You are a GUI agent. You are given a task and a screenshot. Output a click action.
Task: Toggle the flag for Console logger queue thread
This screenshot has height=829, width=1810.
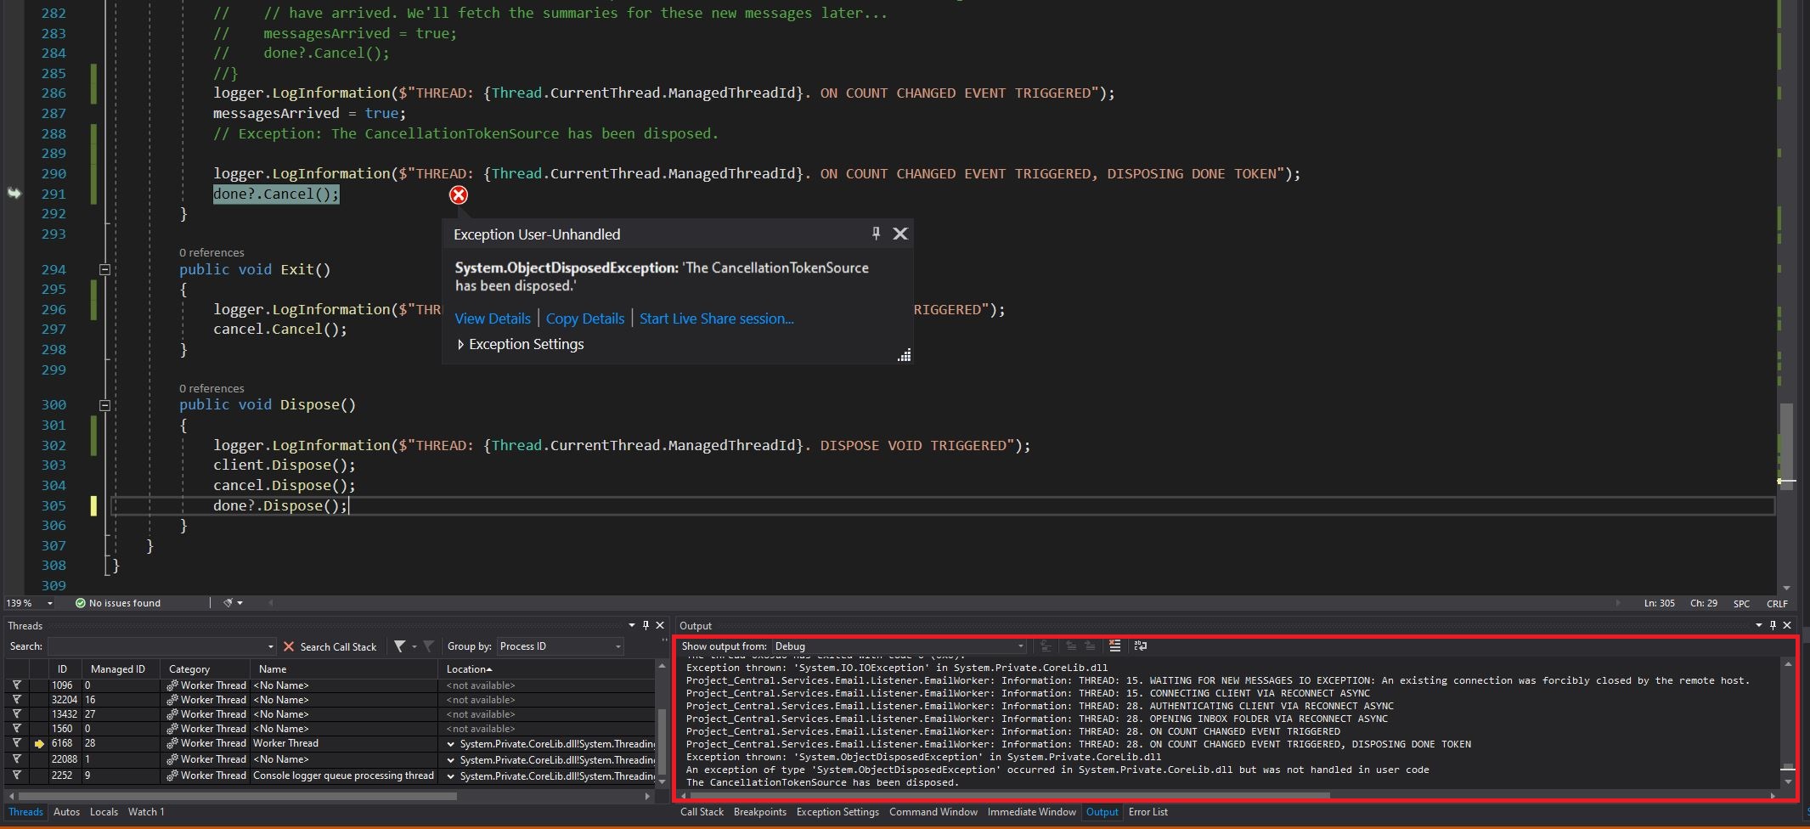tap(17, 775)
